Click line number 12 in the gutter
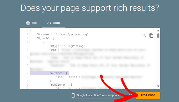179x102 pixels. tap(27, 85)
